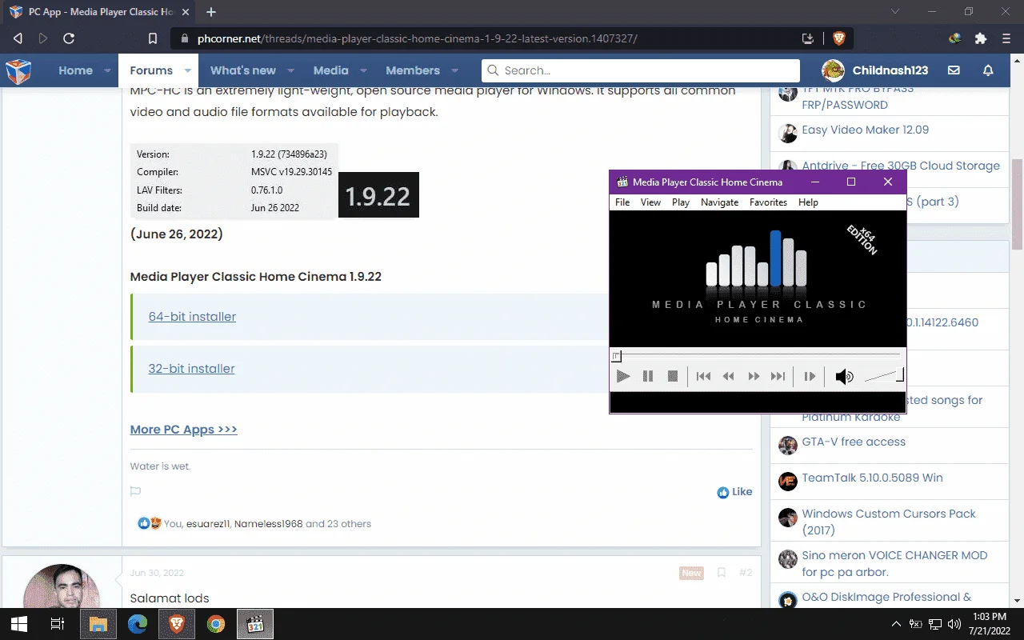This screenshot has width=1024, height=640.
Task: Download the 64-bit installer
Action: point(192,317)
